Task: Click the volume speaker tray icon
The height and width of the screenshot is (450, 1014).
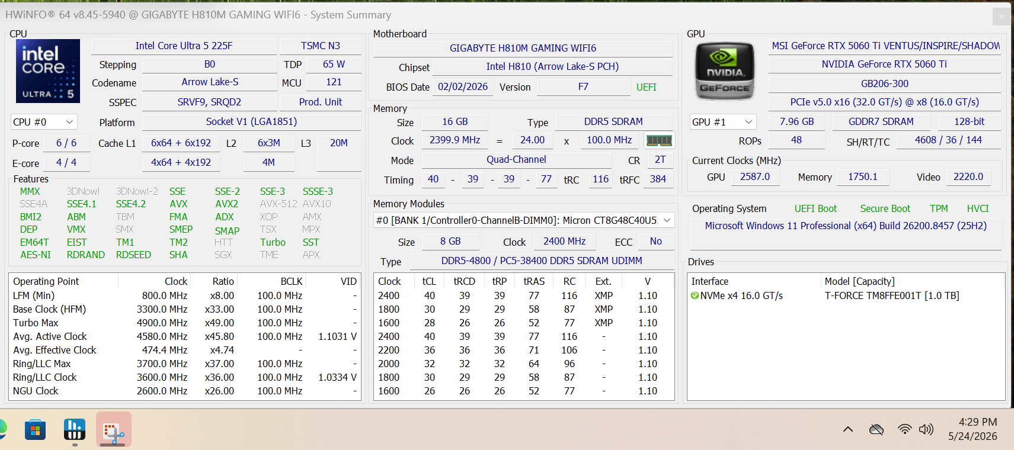Action: (926, 430)
